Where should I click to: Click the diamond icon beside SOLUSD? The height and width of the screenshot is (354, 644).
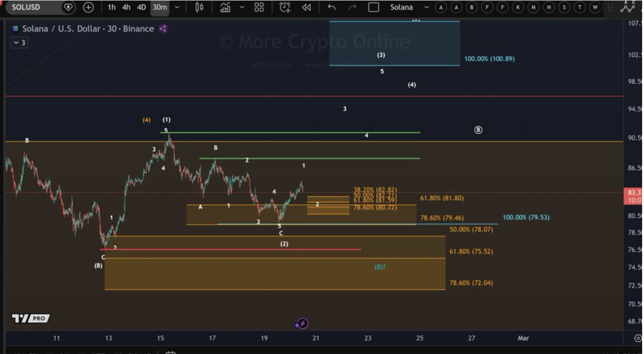69,7
